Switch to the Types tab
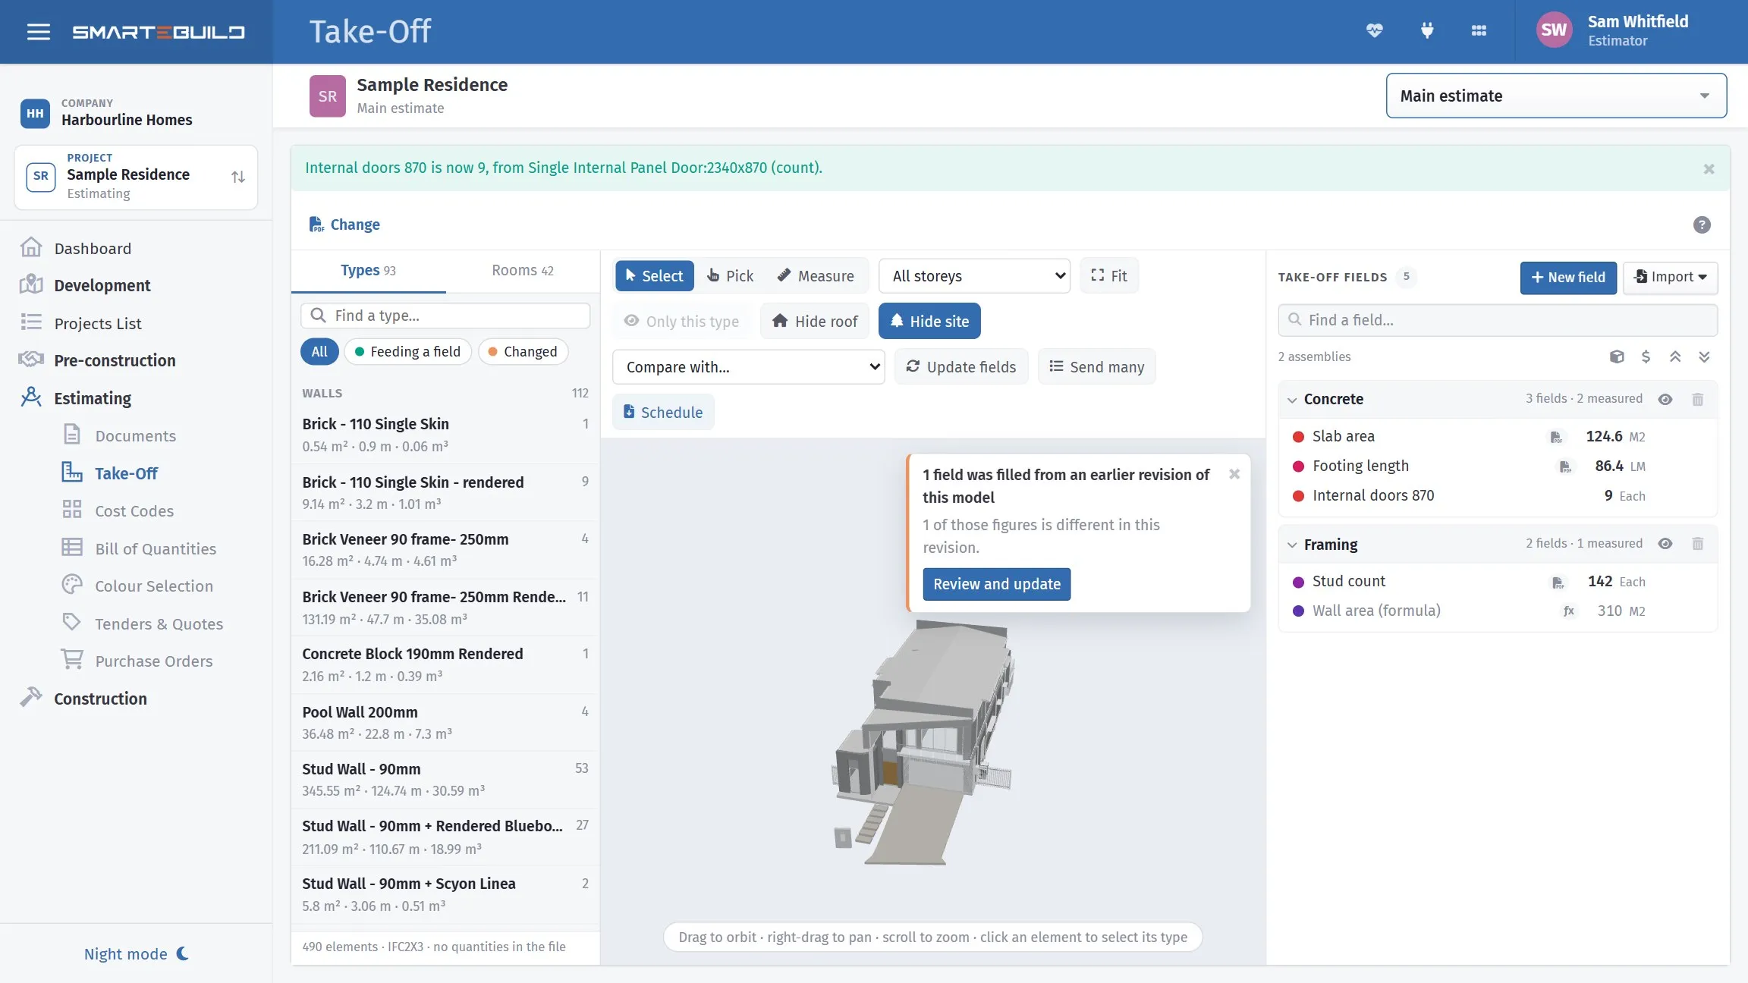 coord(369,271)
